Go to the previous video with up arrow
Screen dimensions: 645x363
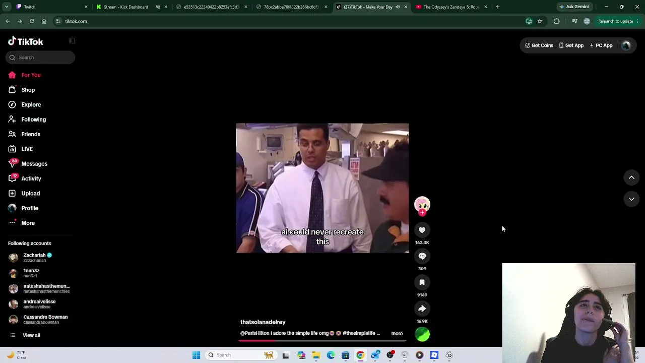point(631,177)
